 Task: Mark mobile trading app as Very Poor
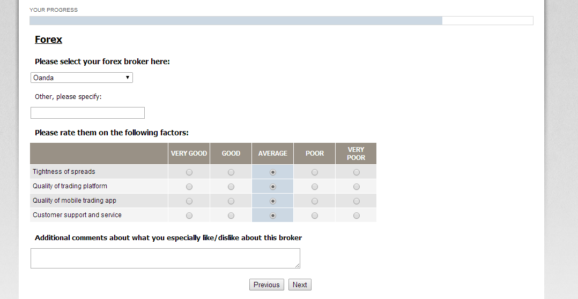pyautogui.click(x=357, y=201)
